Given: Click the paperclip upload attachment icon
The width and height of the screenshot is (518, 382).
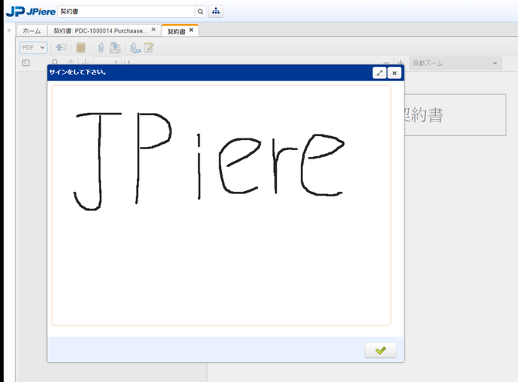Looking at the screenshot, I should click(x=135, y=48).
